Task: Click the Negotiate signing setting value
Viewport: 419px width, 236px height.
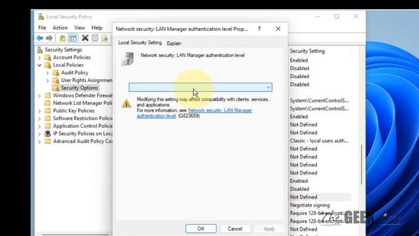Action: click(310, 205)
